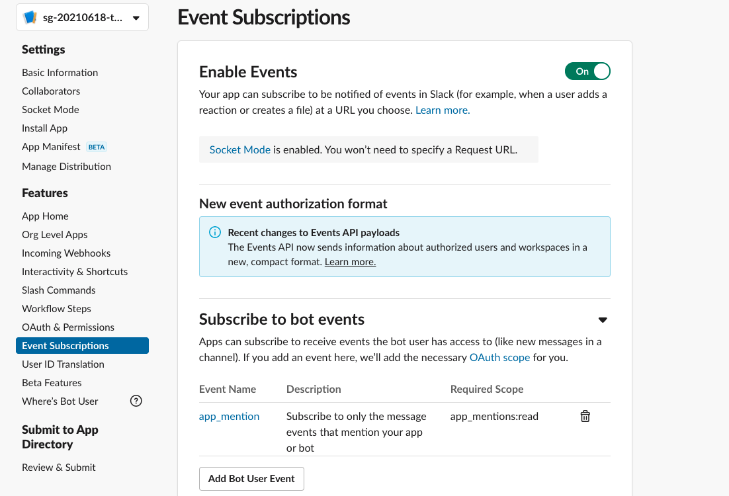
Task: Click the app_mentions:read required scope text
Action: point(494,417)
